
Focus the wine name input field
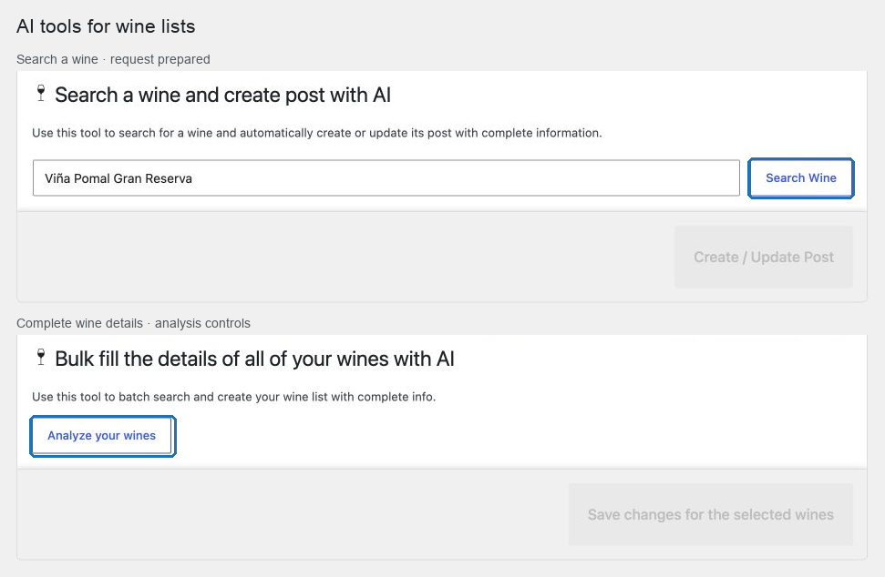[x=386, y=178]
